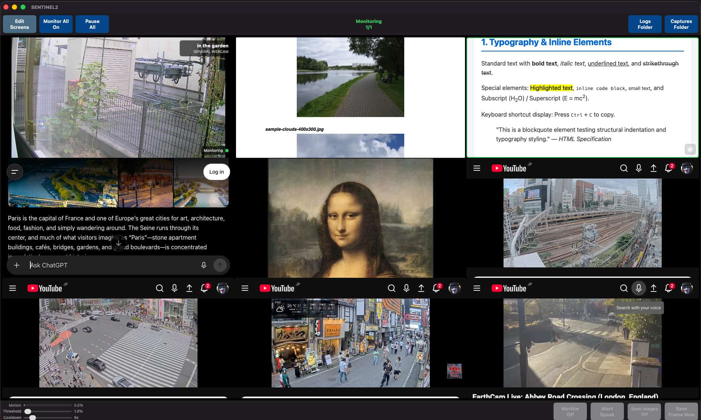Viewport: 701px width, 420px height.
Task: Click the 'in the garden' webcam label
Action: [x=213, y=46]
